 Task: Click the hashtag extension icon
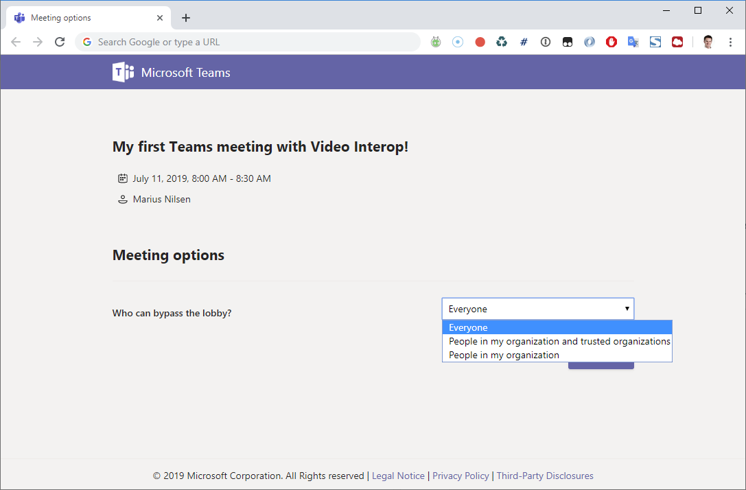pos(524,42)
